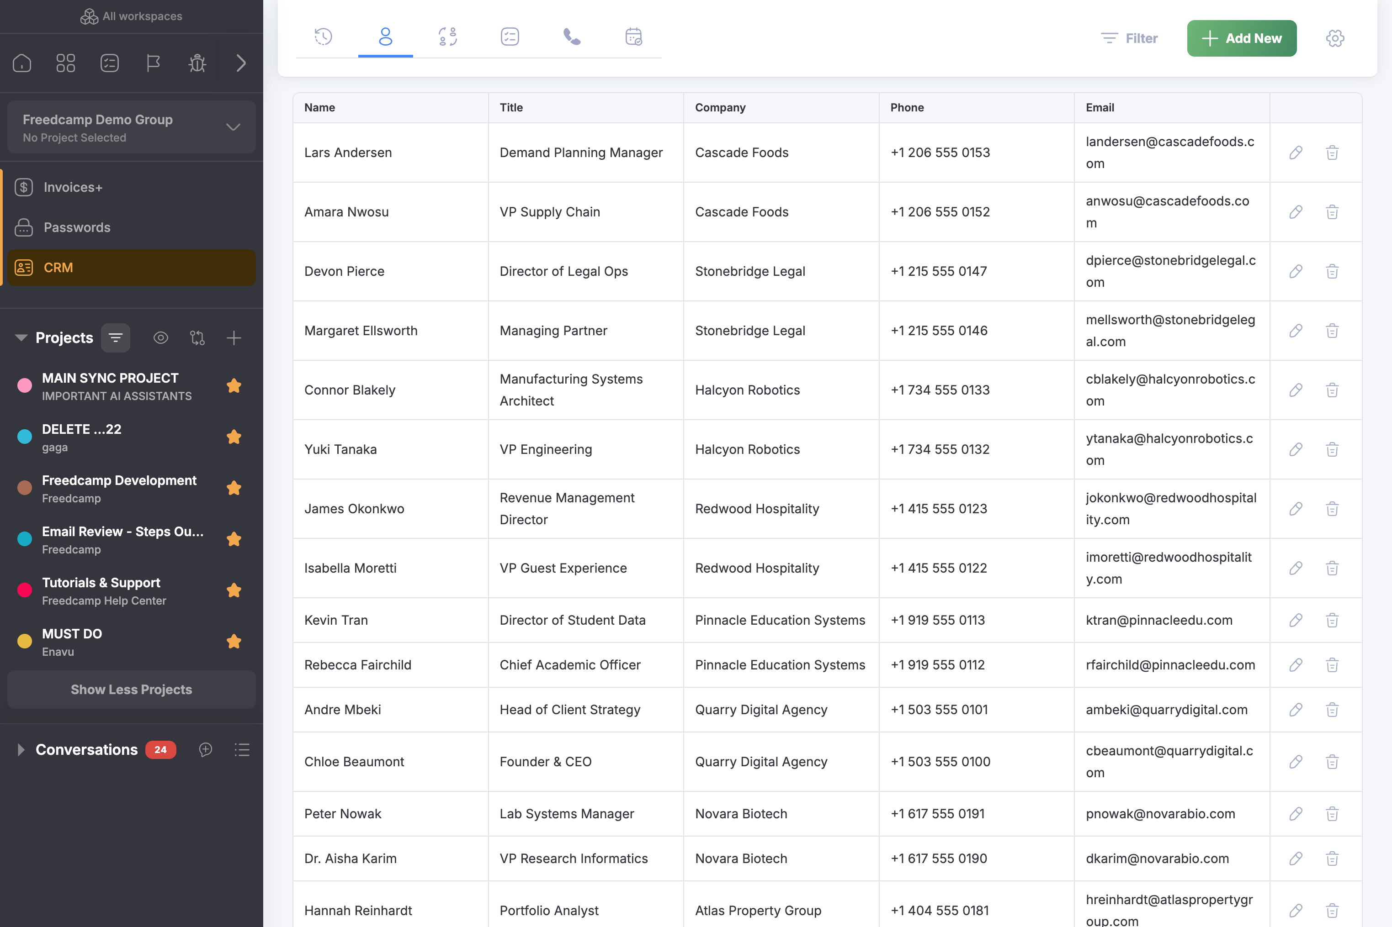
Task: Select CRM in the sidebar
Action: click(131, 268)
